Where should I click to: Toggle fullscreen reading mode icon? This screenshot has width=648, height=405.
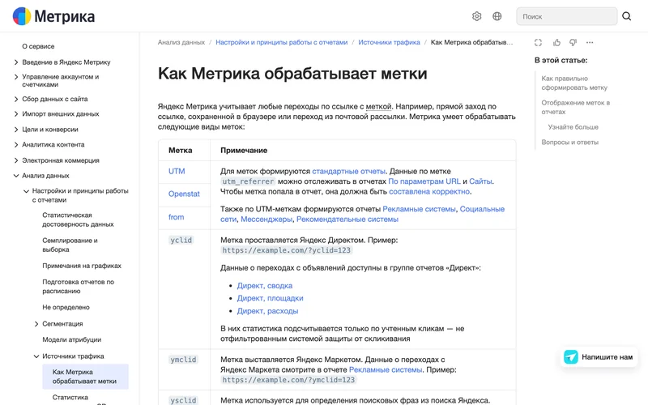point(538,43)
